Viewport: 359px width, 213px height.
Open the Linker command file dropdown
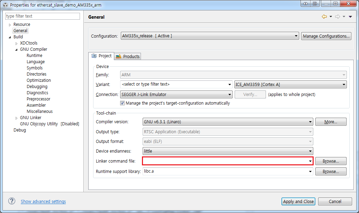coord(310,161)
